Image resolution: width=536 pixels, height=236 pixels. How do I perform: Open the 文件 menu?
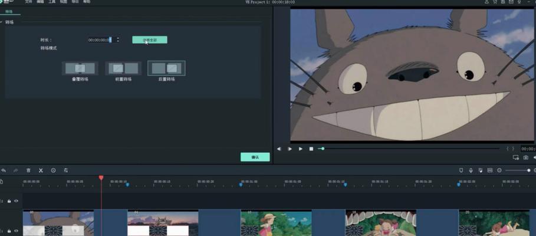pos(28,2)
